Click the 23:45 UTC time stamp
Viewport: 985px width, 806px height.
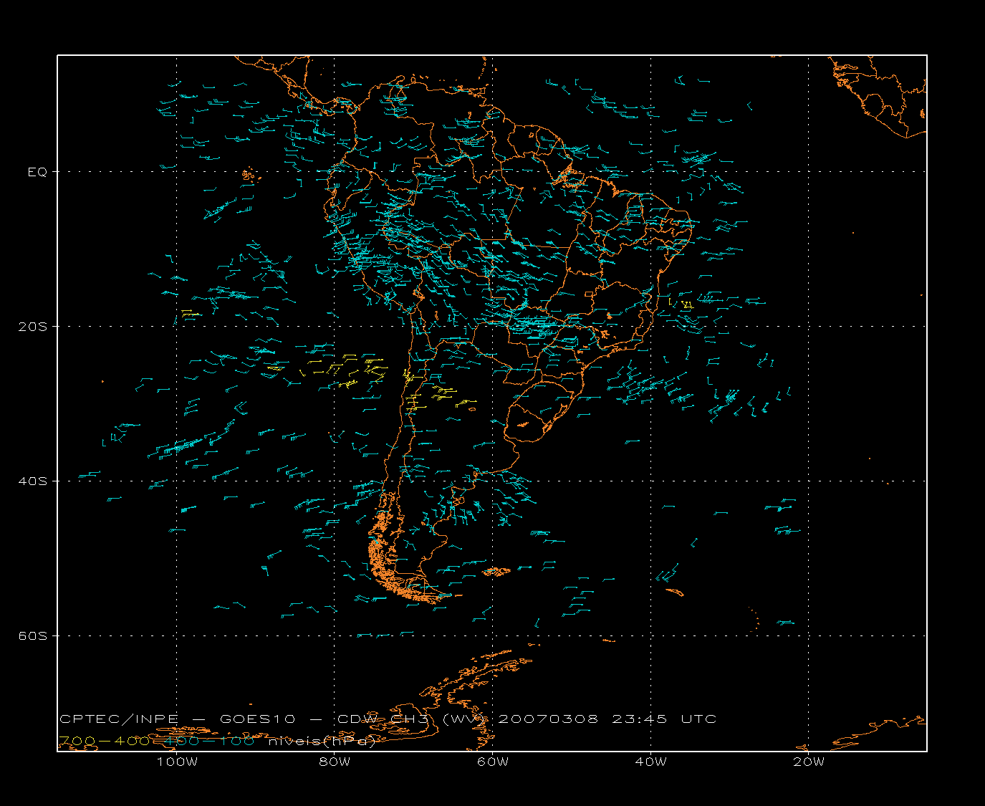coord(664,719)
